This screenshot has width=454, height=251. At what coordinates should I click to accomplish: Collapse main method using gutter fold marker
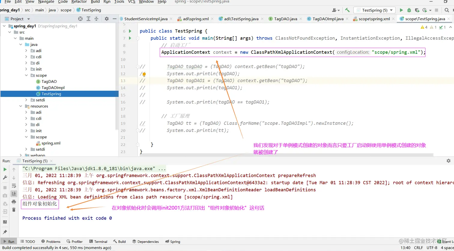click(138, 38)
